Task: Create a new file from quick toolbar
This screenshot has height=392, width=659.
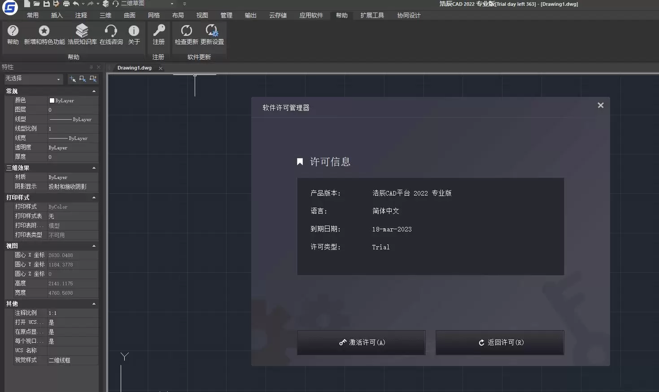Action: [27, 4]
